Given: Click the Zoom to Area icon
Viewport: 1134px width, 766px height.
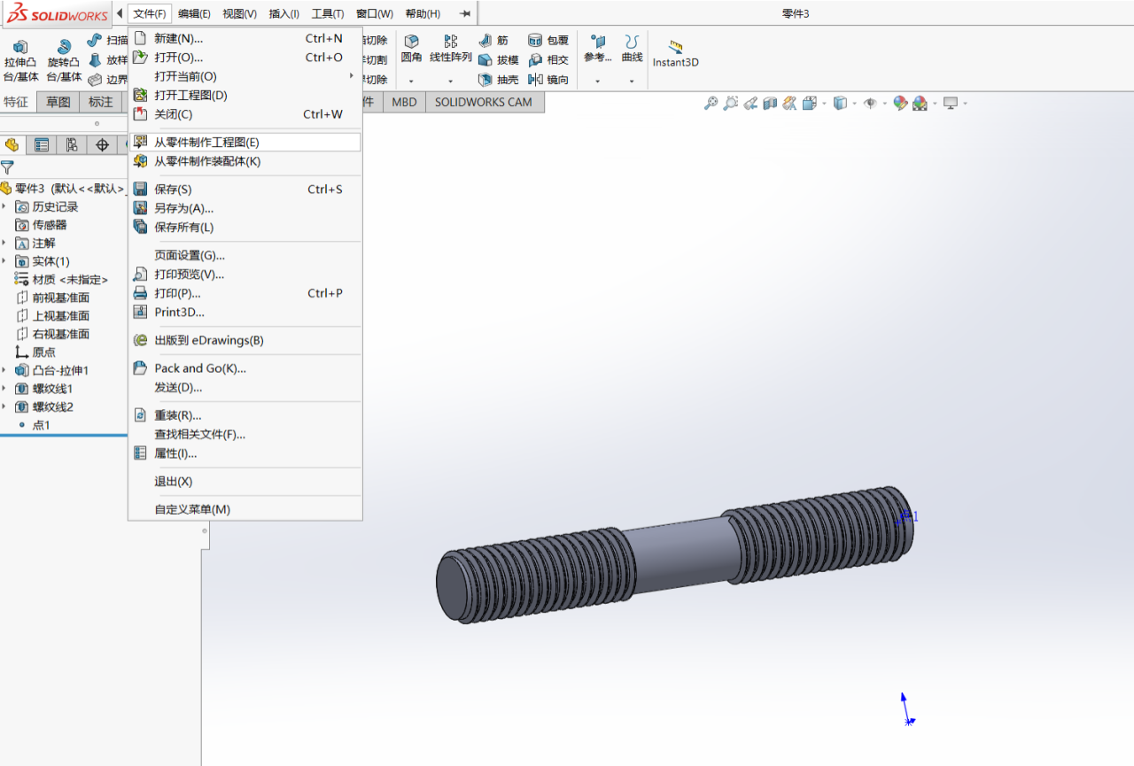Looking at the screenshot, I should tap(731, 104).
